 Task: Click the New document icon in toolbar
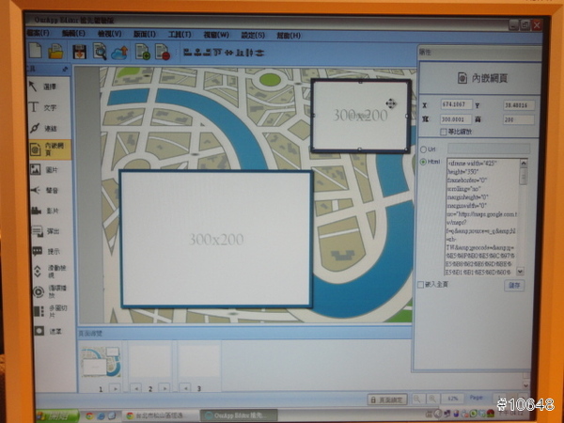coord(37,51)
